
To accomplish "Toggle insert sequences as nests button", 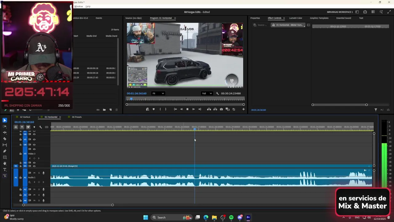I will [16, 127].
